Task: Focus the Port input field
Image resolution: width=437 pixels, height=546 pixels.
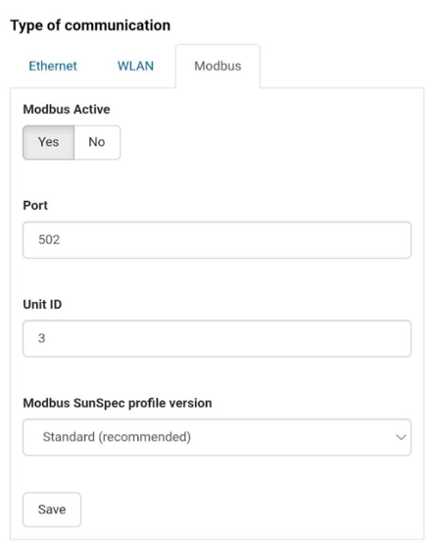Action: coord(218,240)
